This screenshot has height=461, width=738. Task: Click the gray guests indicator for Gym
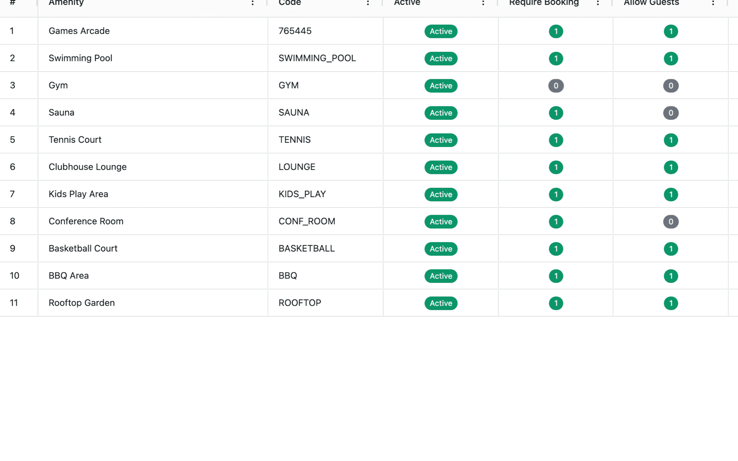(x=671, y=86)
